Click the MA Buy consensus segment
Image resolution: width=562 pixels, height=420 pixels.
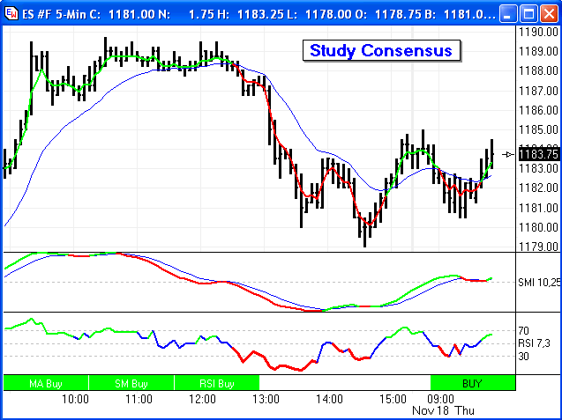(x=46, y=383)
